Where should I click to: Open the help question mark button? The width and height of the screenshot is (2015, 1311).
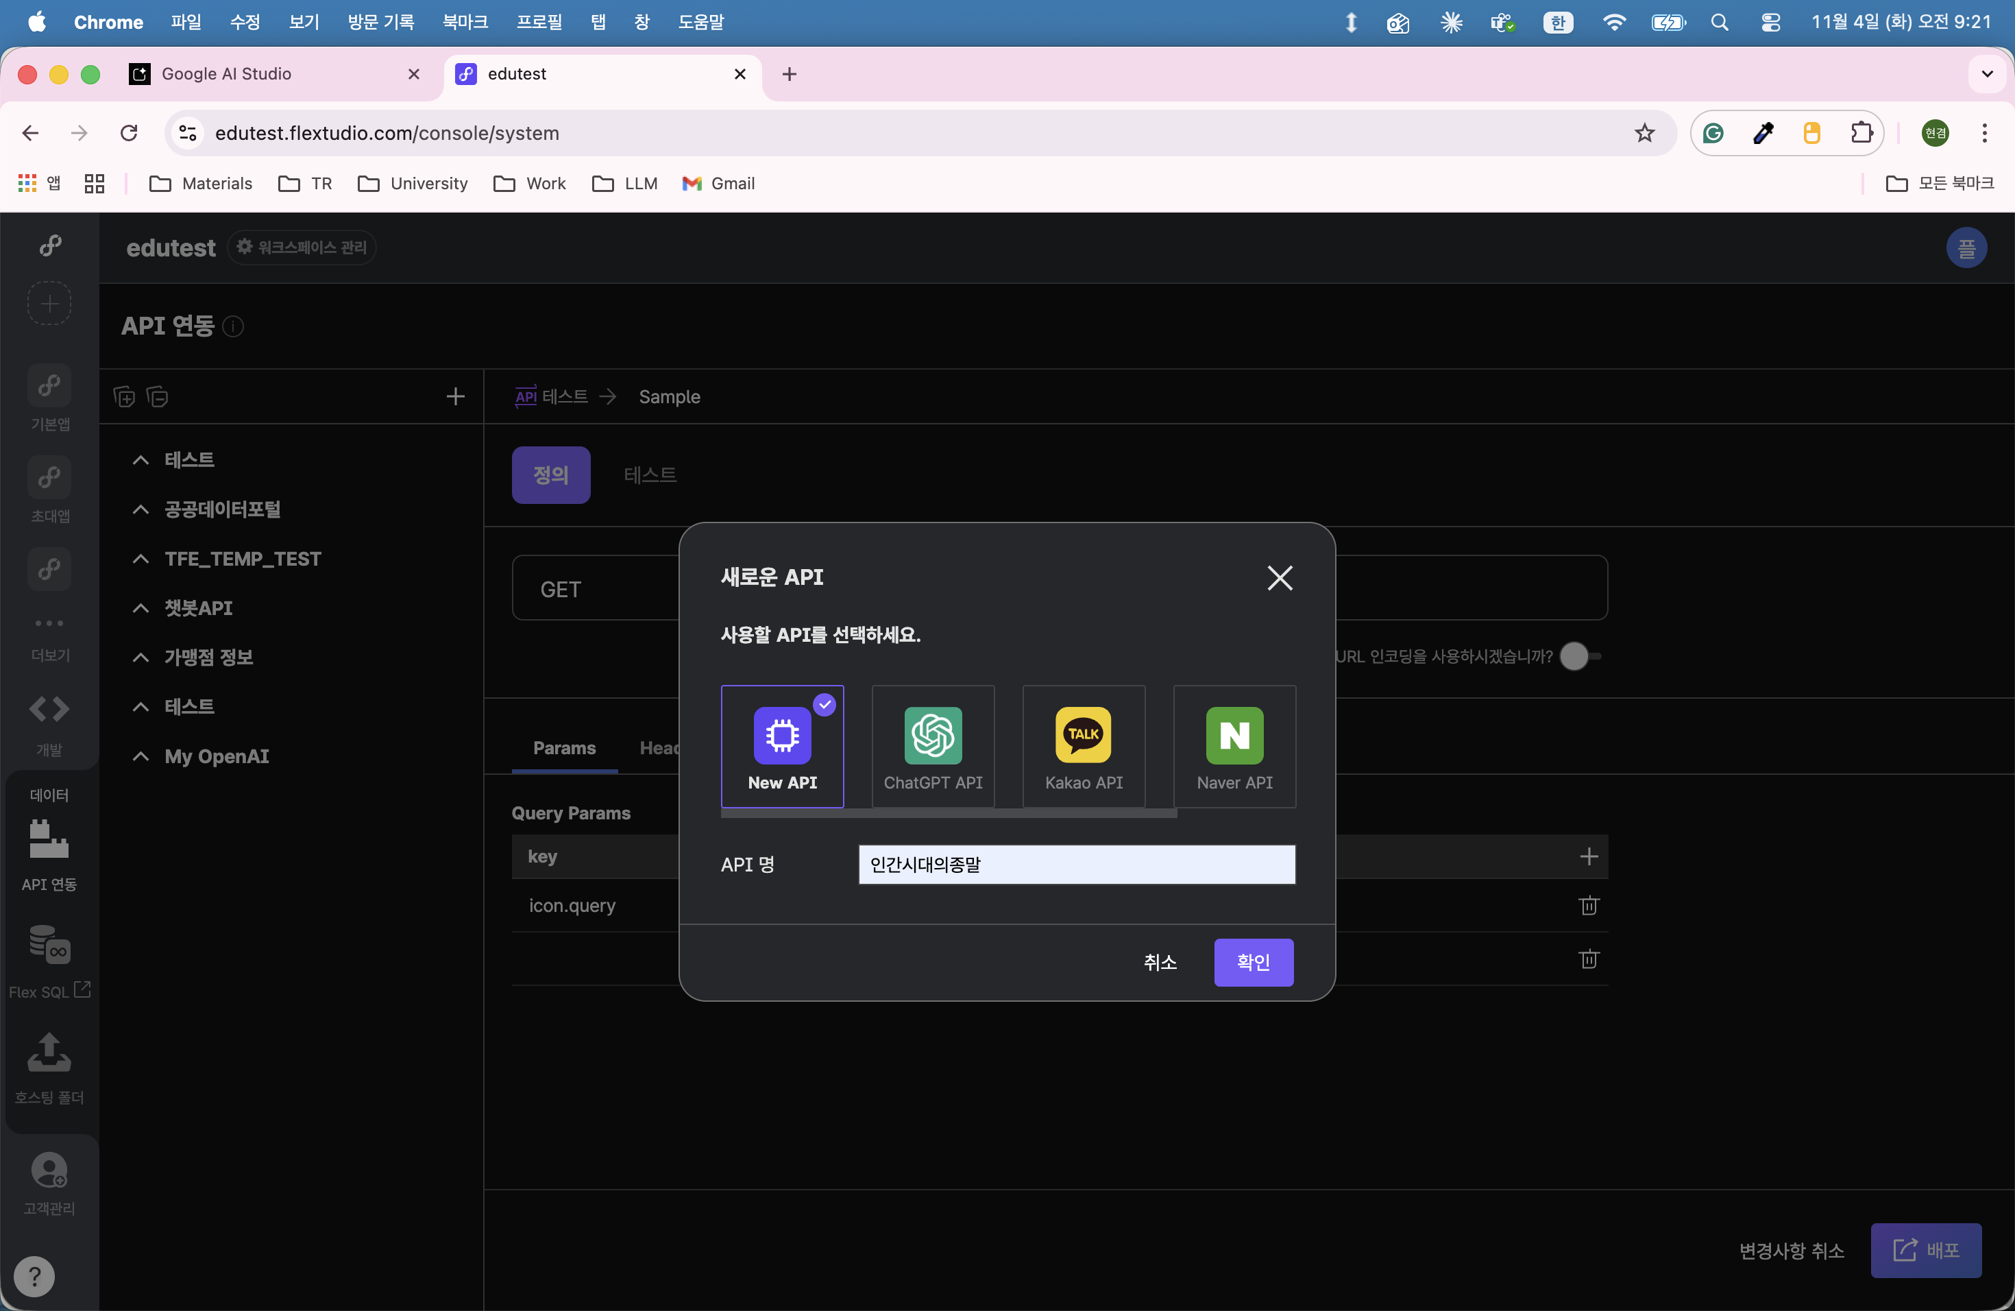(35, 1275)
